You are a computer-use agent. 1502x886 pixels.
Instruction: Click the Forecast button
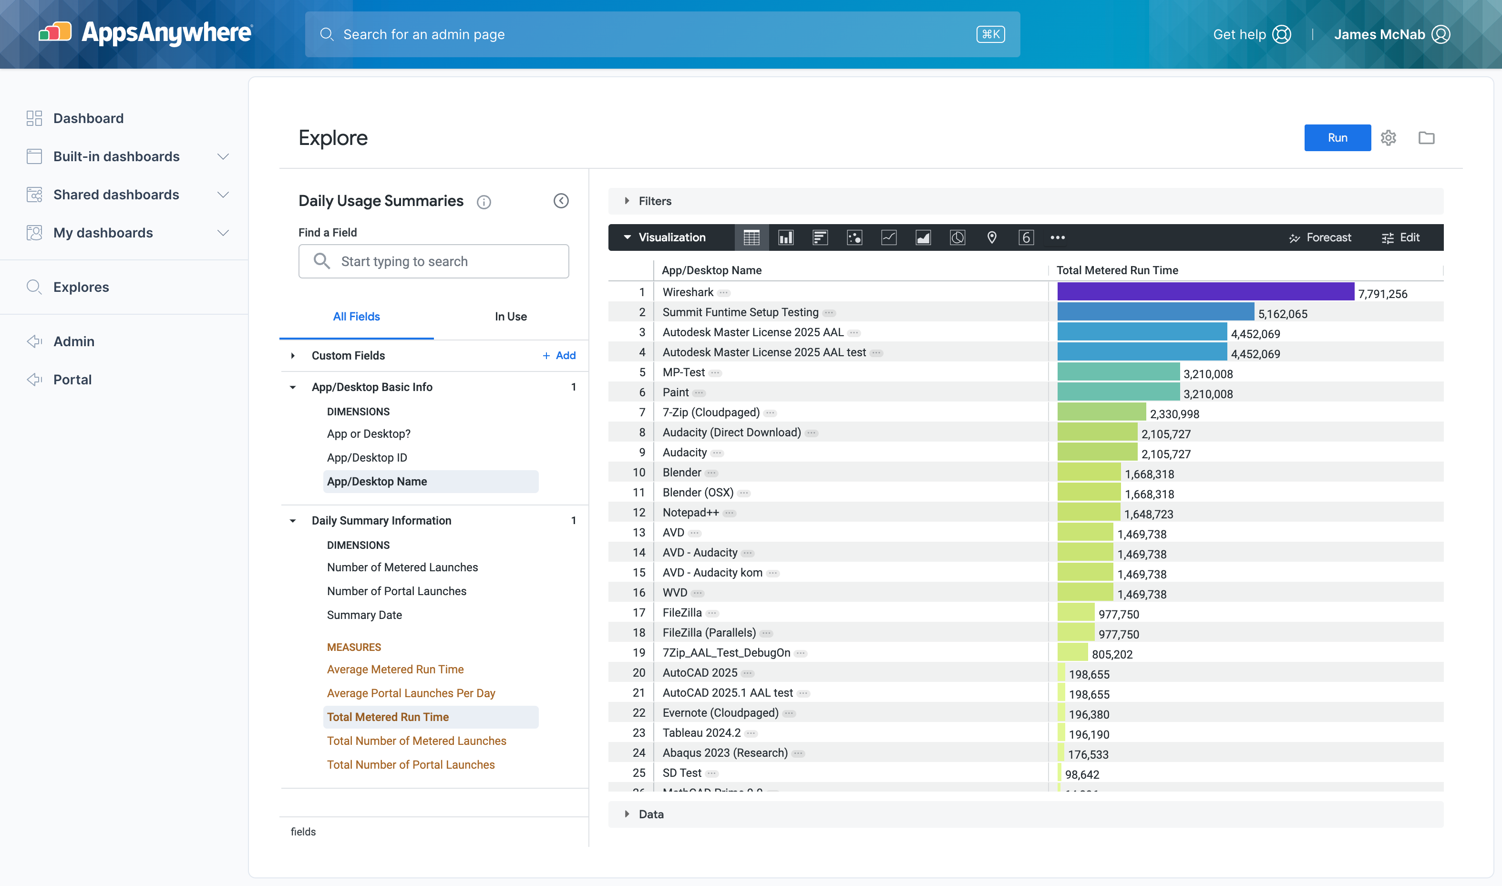click(1320, 237)
